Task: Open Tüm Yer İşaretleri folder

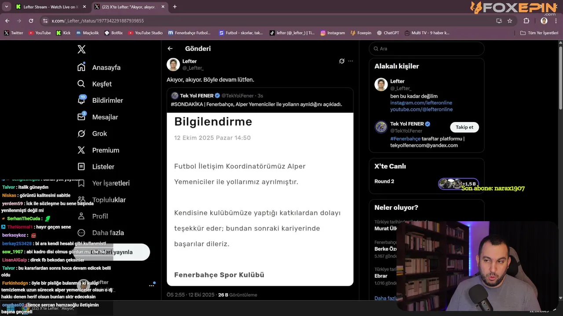Action: click(x=539, y=33)
